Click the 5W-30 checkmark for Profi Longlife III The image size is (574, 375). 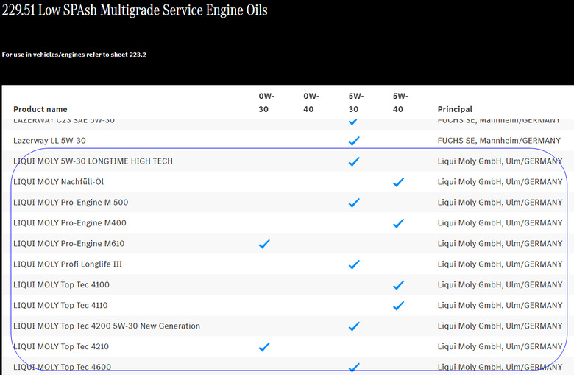(x=354, y=264)
